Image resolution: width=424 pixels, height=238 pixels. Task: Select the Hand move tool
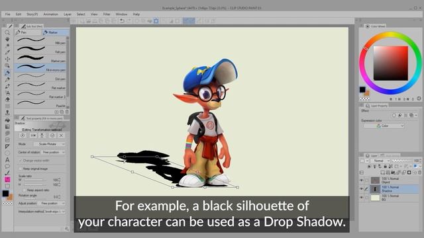point(7,40)
